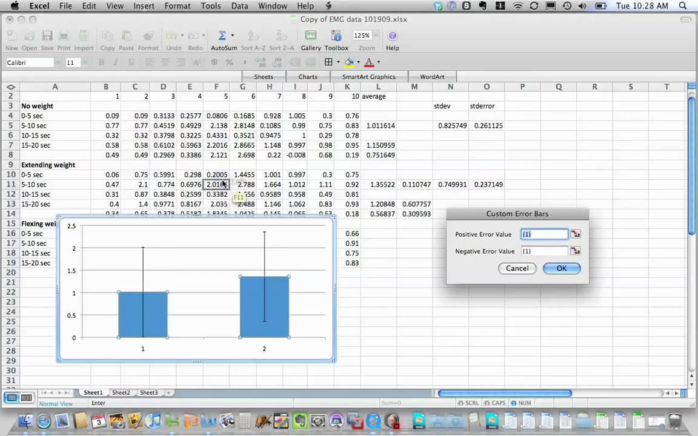698x436 pixels.
Task: Click the Positive Error Value range selector icon
Action: (x=576, y=234)
